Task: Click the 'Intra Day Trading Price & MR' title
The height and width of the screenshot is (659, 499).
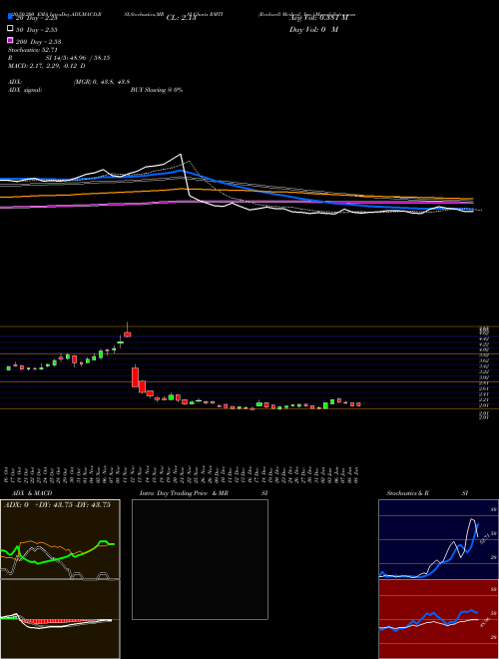Action: 184,493
